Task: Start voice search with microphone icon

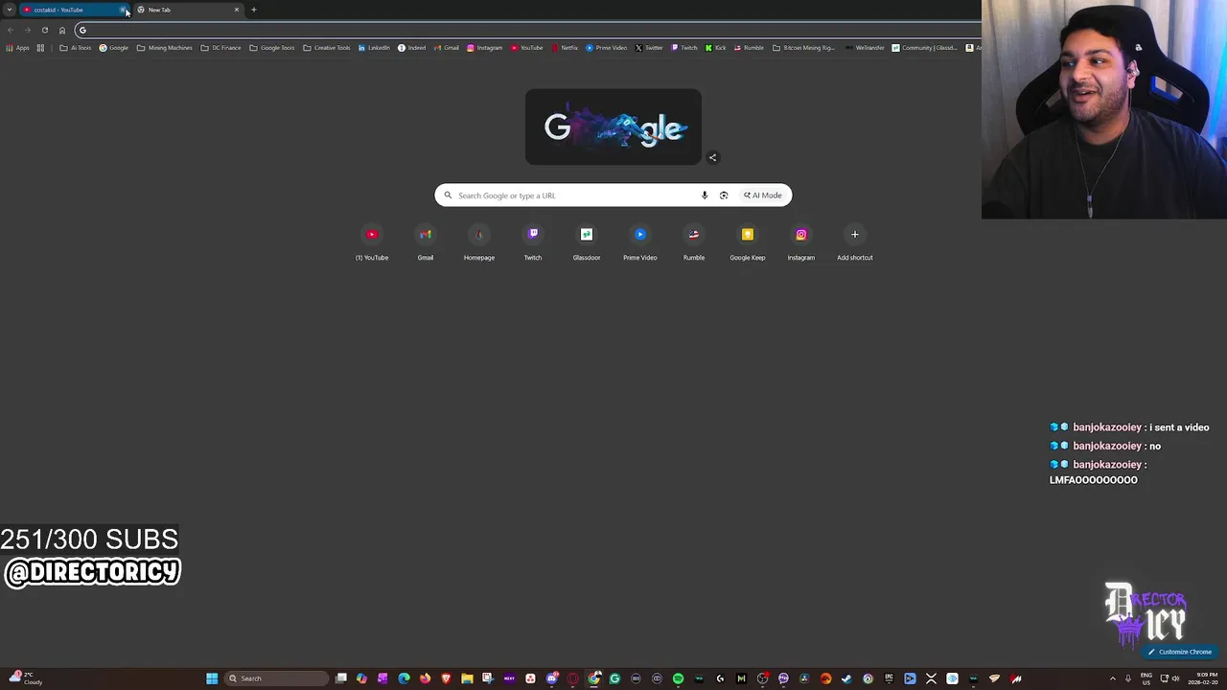Action: click(705, 195)
